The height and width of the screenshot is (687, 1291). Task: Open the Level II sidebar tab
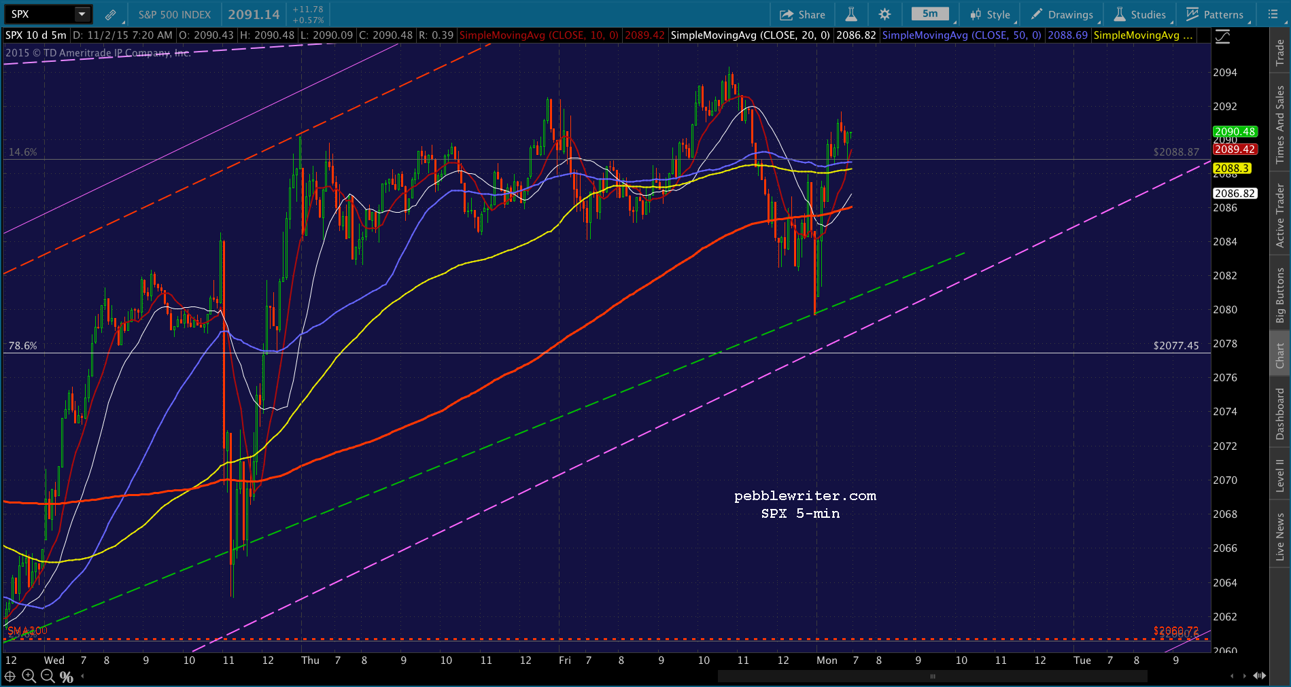(1280, 475)
